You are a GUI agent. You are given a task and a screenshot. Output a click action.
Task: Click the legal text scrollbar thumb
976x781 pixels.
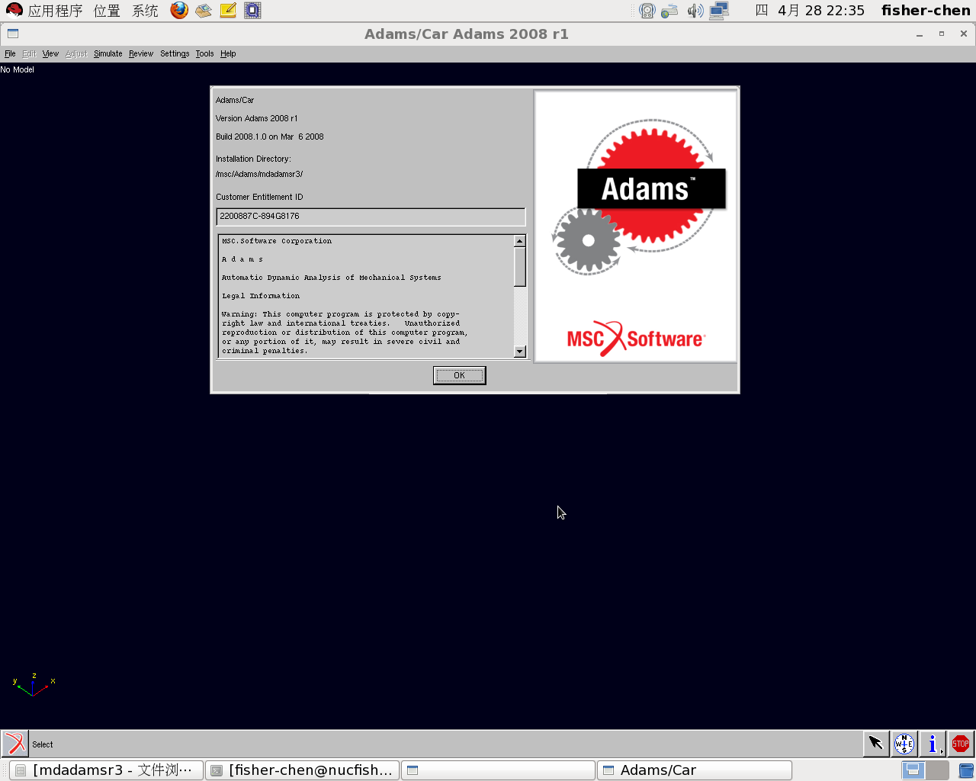pos(520,267)
